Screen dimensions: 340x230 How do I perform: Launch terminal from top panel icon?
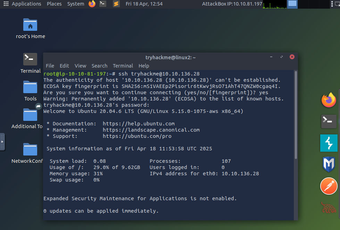click(103, 4)
